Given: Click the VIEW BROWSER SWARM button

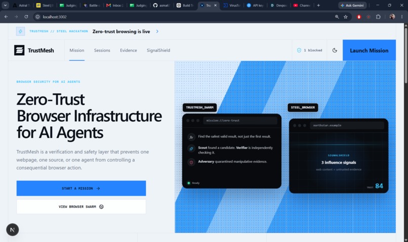Looking at the screenshot, I should 81,207.
